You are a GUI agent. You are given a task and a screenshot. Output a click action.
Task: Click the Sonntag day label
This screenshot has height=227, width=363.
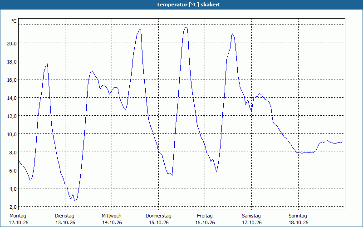[298, 216]
